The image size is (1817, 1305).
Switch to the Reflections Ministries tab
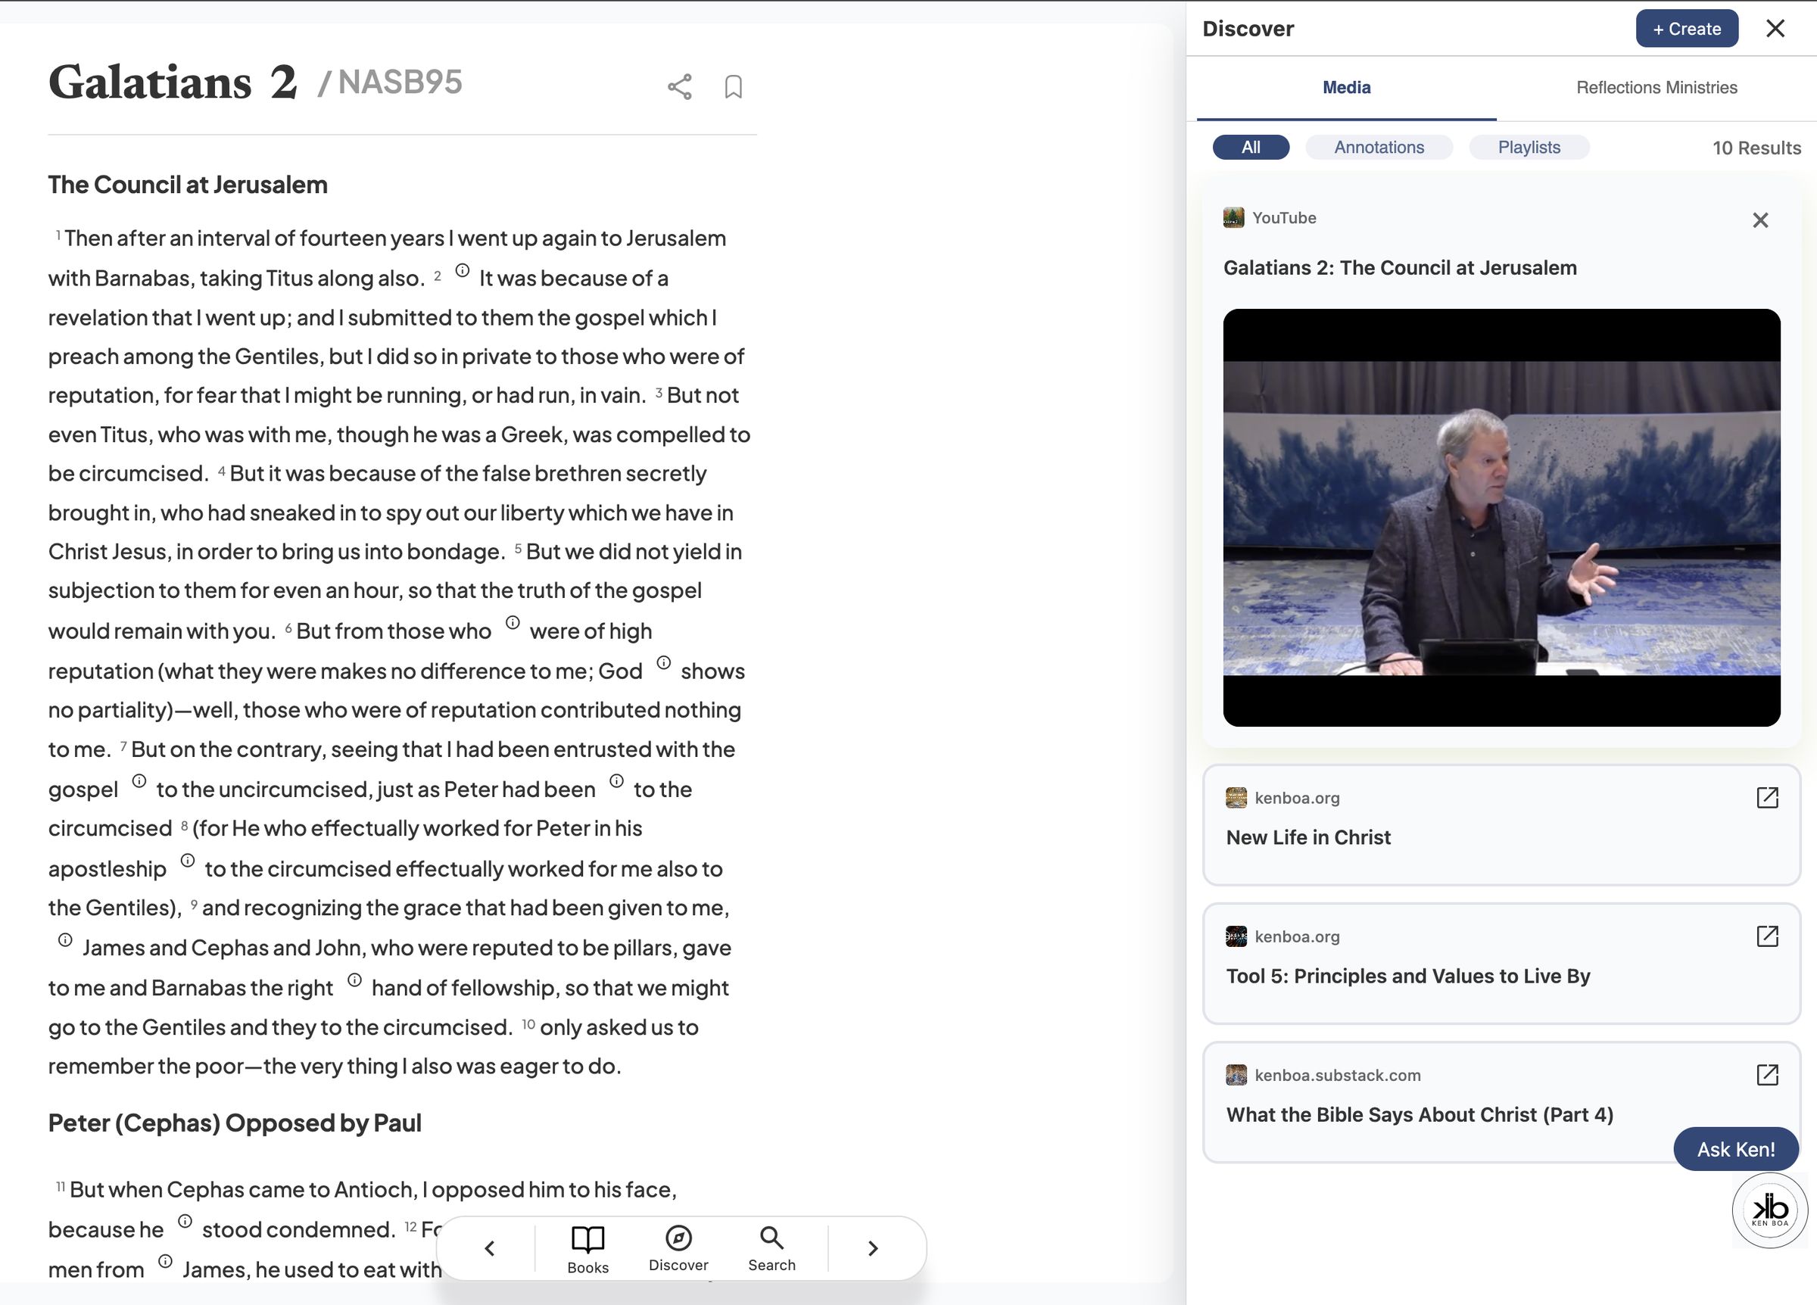[1656, 87]
